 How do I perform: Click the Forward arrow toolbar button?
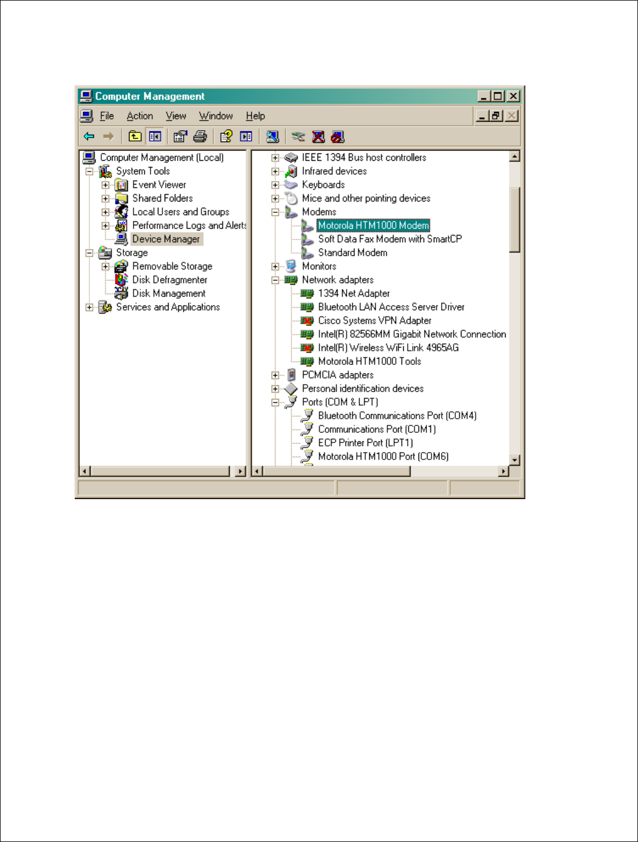[x=108, y=136]
